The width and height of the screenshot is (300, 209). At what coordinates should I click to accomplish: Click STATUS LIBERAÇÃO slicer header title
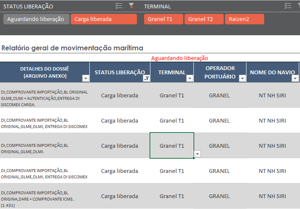coord(28,6)
